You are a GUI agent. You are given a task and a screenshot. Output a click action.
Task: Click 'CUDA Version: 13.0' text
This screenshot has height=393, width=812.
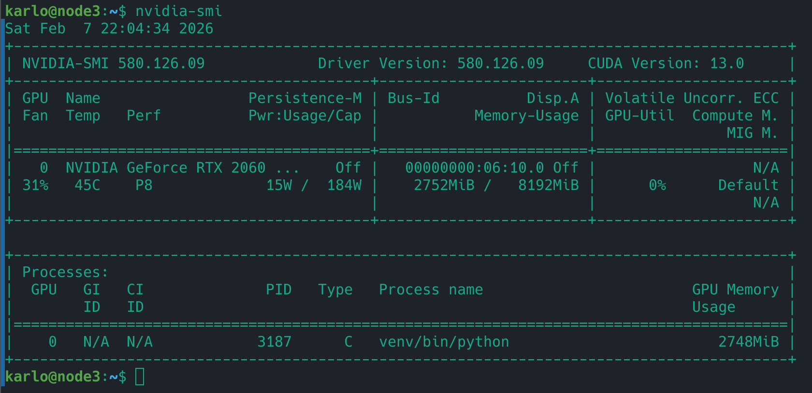point(666,63)
